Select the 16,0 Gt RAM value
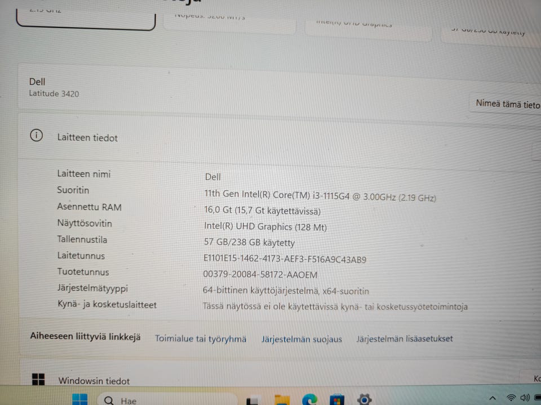The height and width of the screenshot is (405, 541). coord(262,210)
